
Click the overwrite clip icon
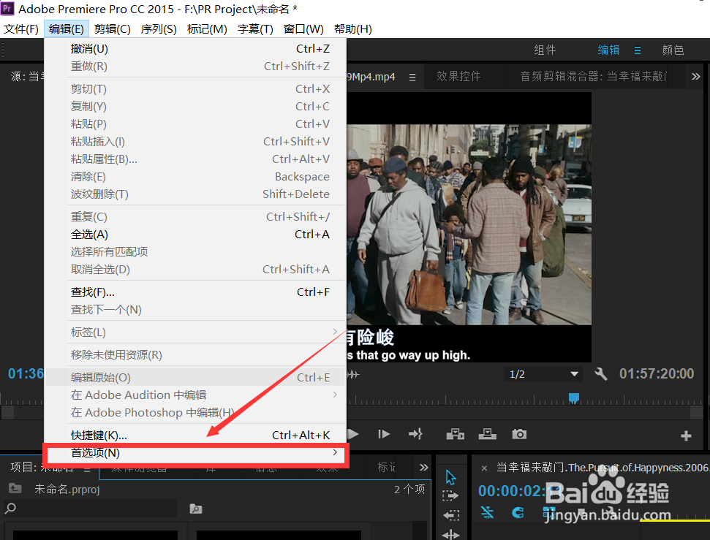[x=487, y=435]
